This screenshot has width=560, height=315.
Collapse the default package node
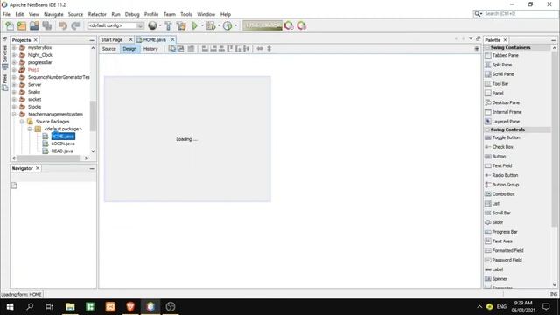coord(30,129)
